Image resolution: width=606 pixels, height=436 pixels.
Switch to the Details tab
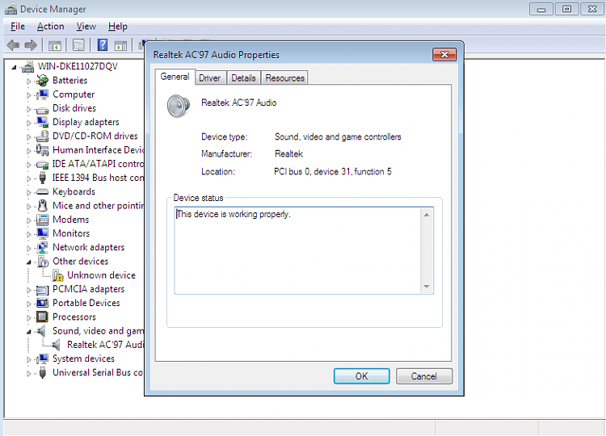(243, 78)
